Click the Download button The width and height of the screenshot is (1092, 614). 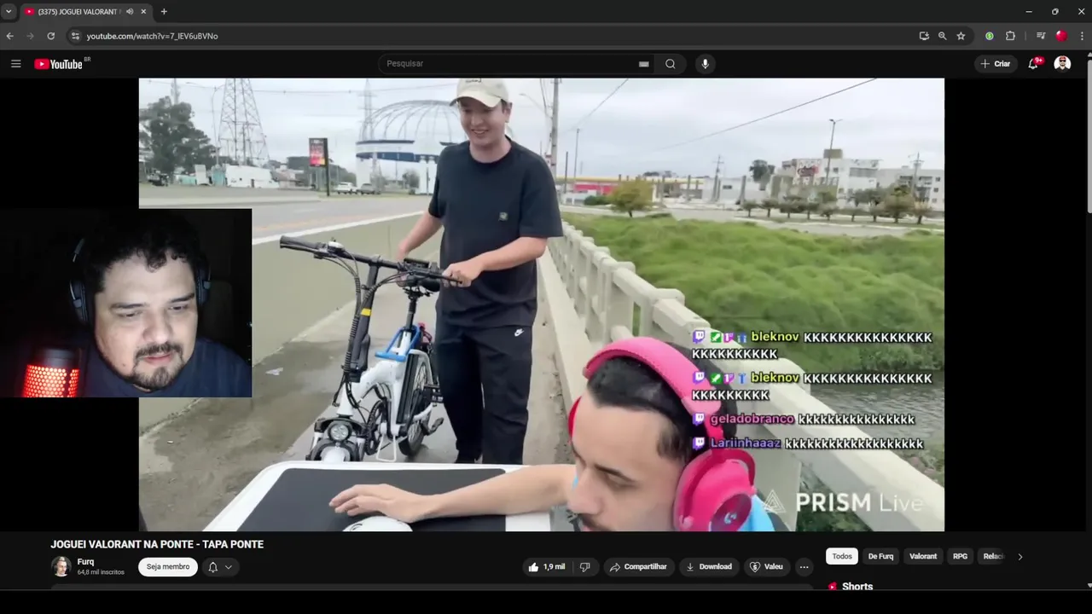[709, 566]
